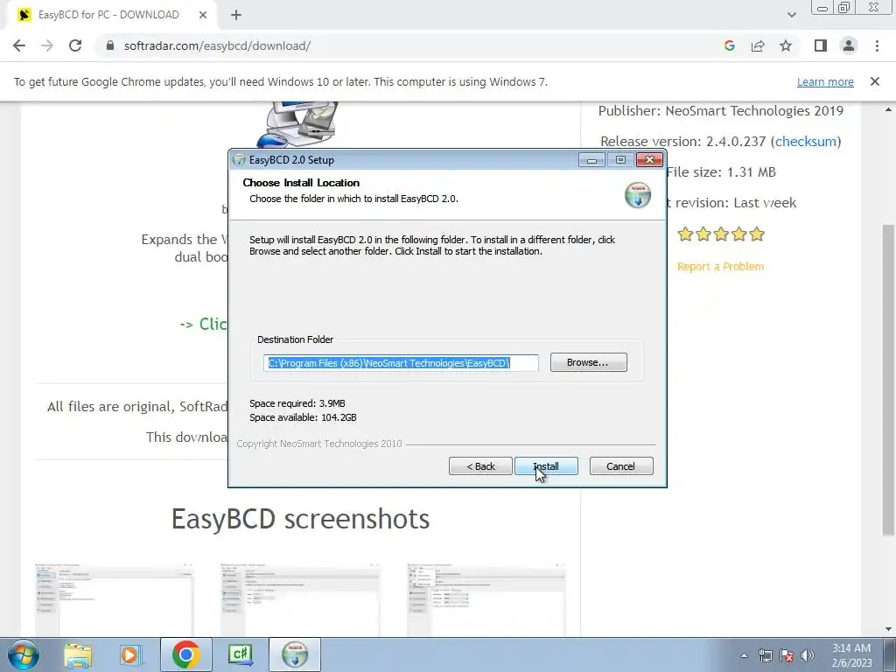Click the 'Space required: 3.9MB' text
This screenshot has width=896, height=672.
(x=297, y=403)
